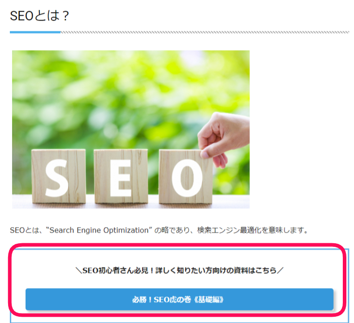Open the SEO wooden blocks image
Viewport: 354px width, 323px height.
tap(131, 129)
